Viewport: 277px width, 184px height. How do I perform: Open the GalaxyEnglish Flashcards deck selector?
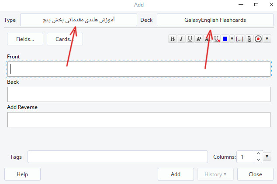point(215,20)
